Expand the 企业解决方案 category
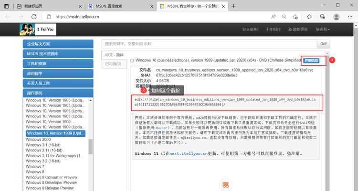The width and height of the screenshot is (358, 191). (58, 44)
